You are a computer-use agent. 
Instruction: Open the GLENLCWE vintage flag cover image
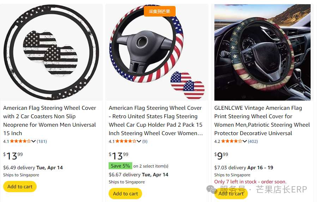262,52
